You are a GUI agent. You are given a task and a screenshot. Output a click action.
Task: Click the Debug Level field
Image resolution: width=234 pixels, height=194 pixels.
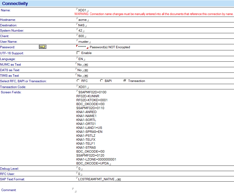pos(79,168)
